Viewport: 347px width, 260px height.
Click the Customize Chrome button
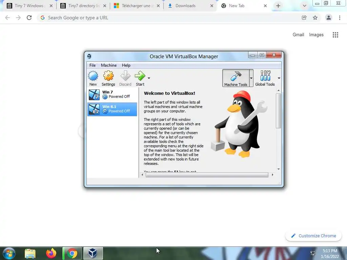(x=313, y=236)
